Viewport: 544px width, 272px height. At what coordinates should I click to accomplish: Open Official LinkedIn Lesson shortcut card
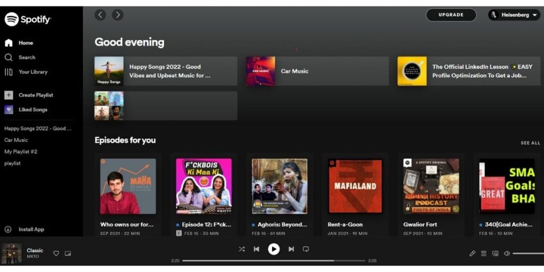[x=469, y=71]
